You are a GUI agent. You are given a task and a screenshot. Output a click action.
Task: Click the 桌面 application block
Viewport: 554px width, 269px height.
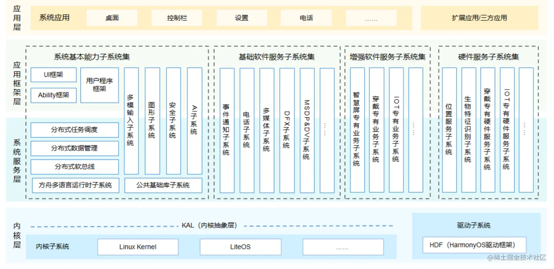(x=111, y=18)
